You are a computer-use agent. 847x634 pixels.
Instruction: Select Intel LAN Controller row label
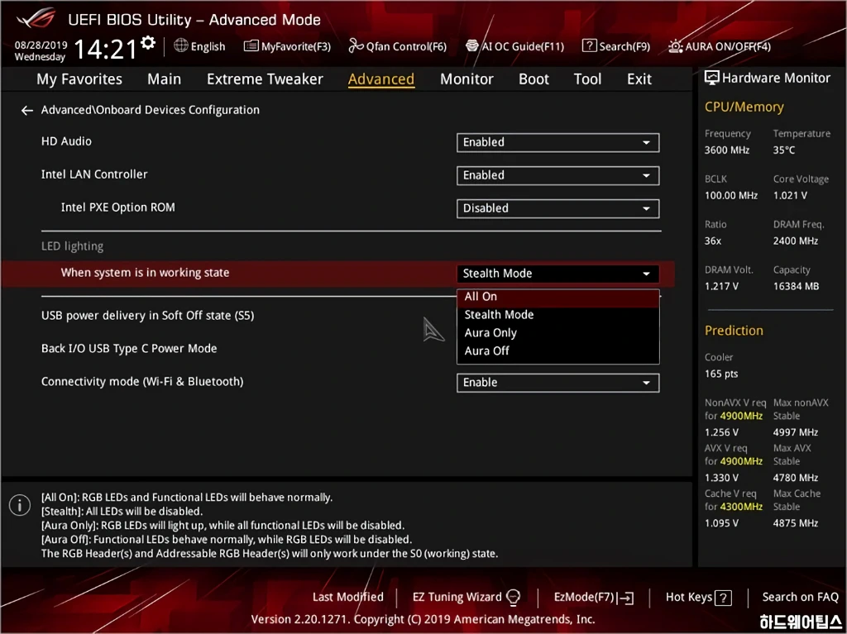tap(94, 174)
